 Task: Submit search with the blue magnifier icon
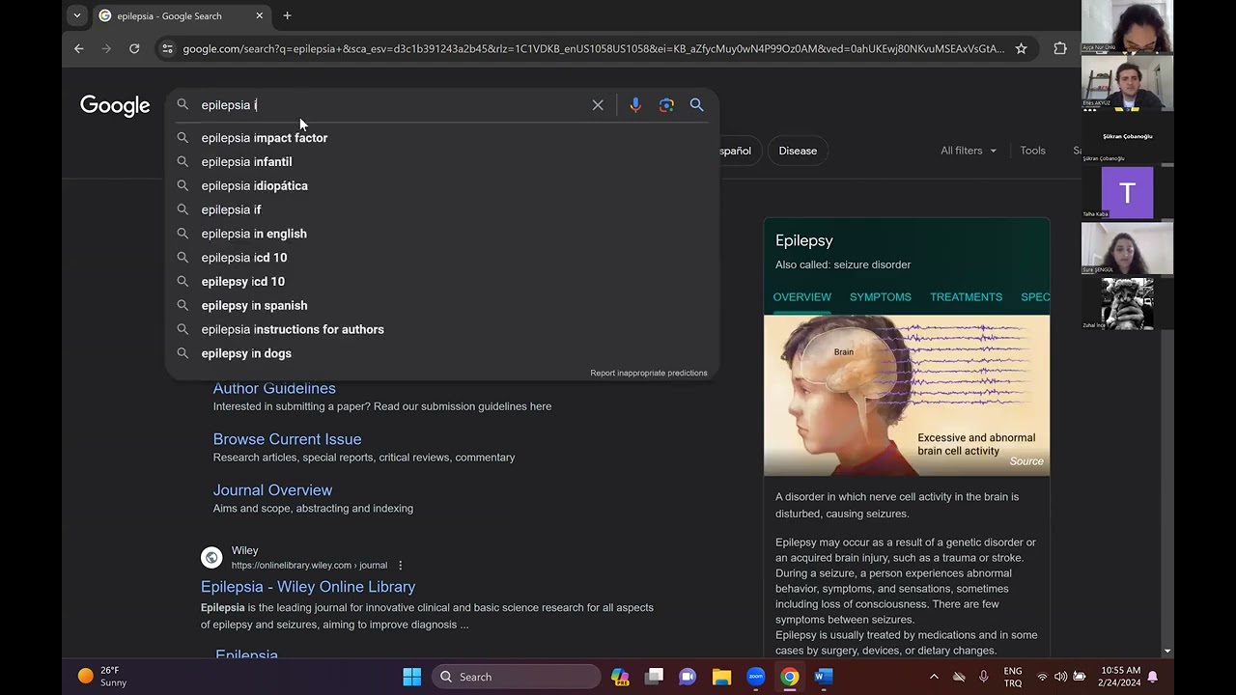[697, 105]
